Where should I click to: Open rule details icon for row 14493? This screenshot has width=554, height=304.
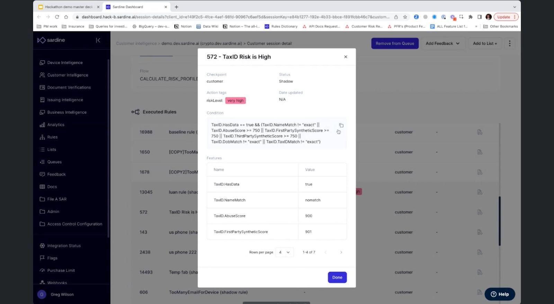point(480,273)
